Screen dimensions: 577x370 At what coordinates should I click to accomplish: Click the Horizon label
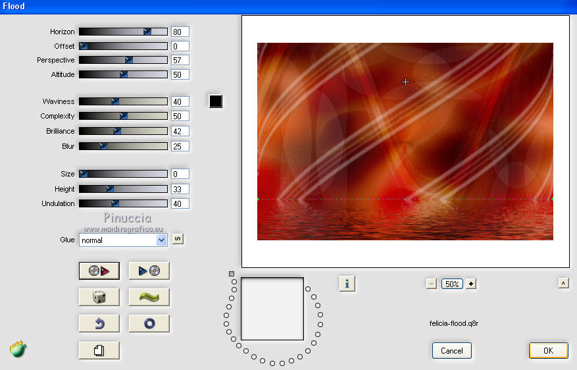tap(63, 32)
